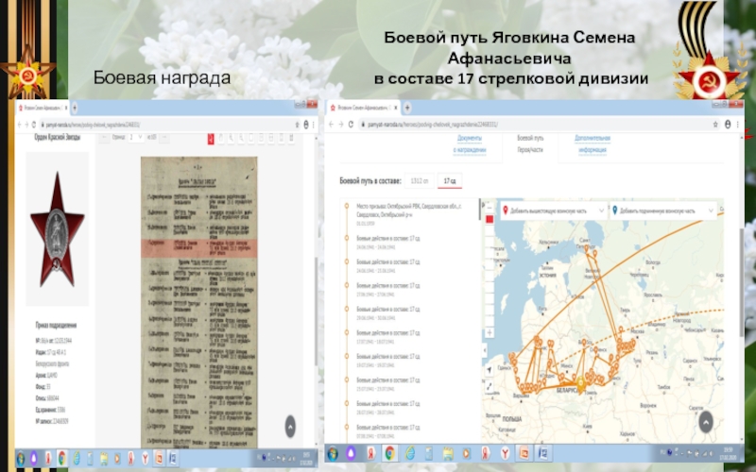This screenshot has width=756, height=472.
Task: Click the Windows Start button in right taskbar
Action: [x=335, y=454]
